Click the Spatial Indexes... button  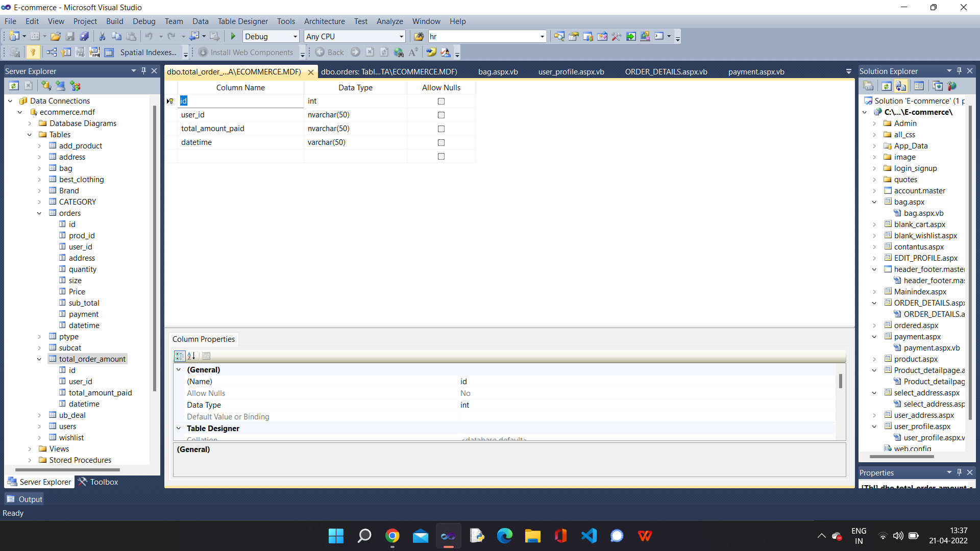148,52
